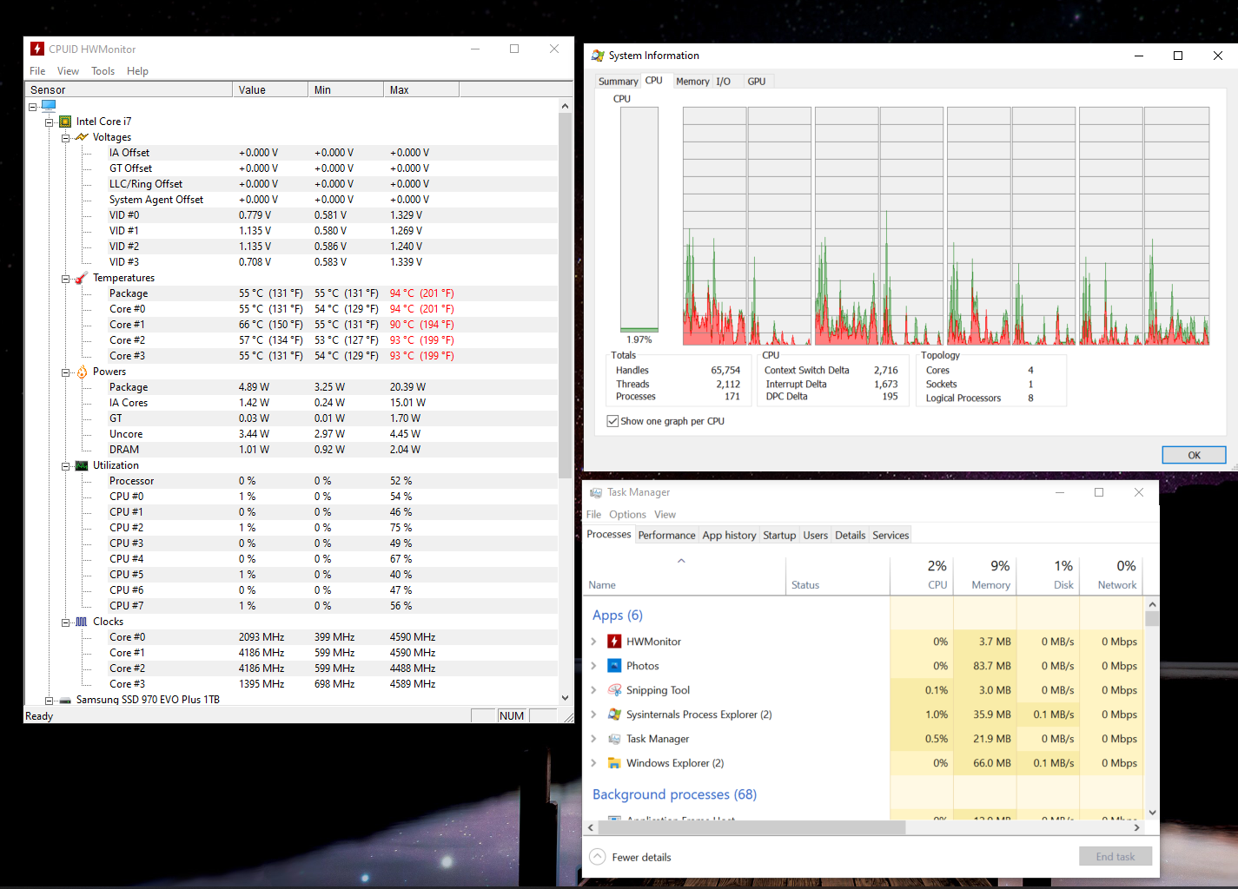The height and width of the screenshot is (889, 1238).
Task: Click the HWMonitor scroll down arrow
Action: click(565, 698)
